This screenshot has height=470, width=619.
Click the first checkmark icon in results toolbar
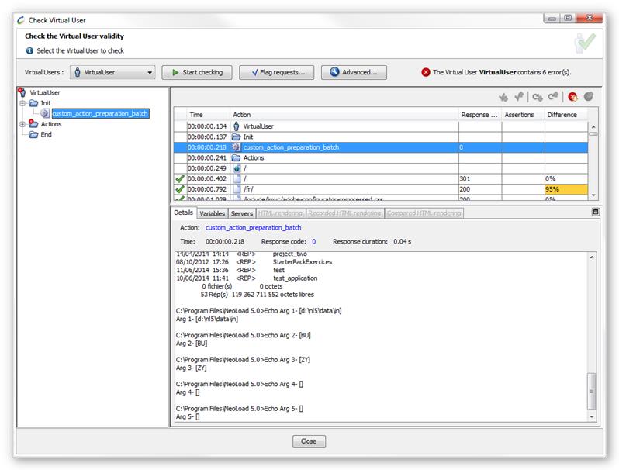coord(503,97)
